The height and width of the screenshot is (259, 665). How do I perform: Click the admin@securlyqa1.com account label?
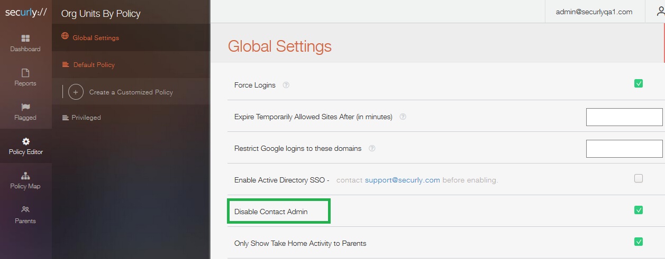594,12
